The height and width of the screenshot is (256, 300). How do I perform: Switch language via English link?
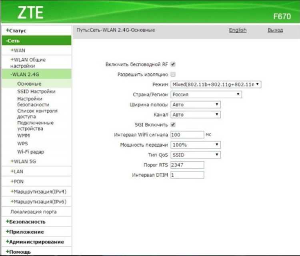click(x=238, y=30)
